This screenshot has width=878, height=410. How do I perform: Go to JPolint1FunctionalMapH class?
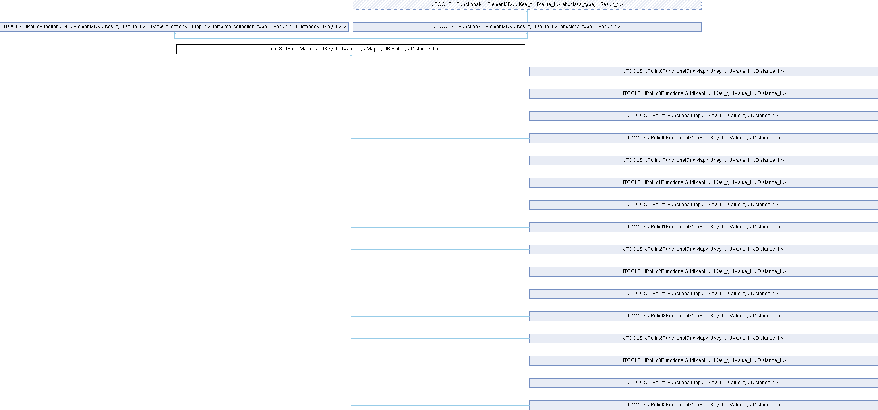pyautogui.click(x=703, y=227)
